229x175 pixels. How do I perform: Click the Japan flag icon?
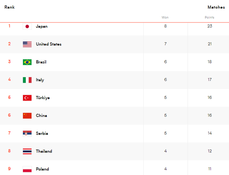tap(27, 26)
